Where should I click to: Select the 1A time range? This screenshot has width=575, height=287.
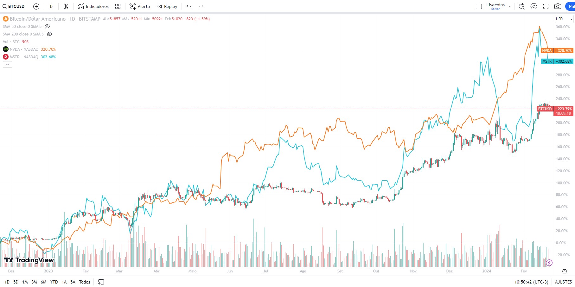(64, 282)
